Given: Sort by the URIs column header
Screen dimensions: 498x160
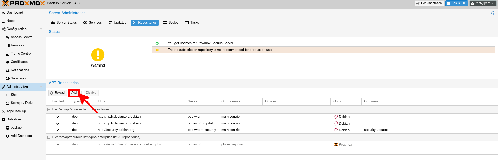Looking at the screenshot, I should (140, 101).
